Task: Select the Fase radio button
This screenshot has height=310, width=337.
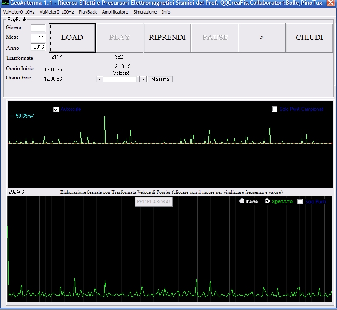Action: [x=242, y=201]
